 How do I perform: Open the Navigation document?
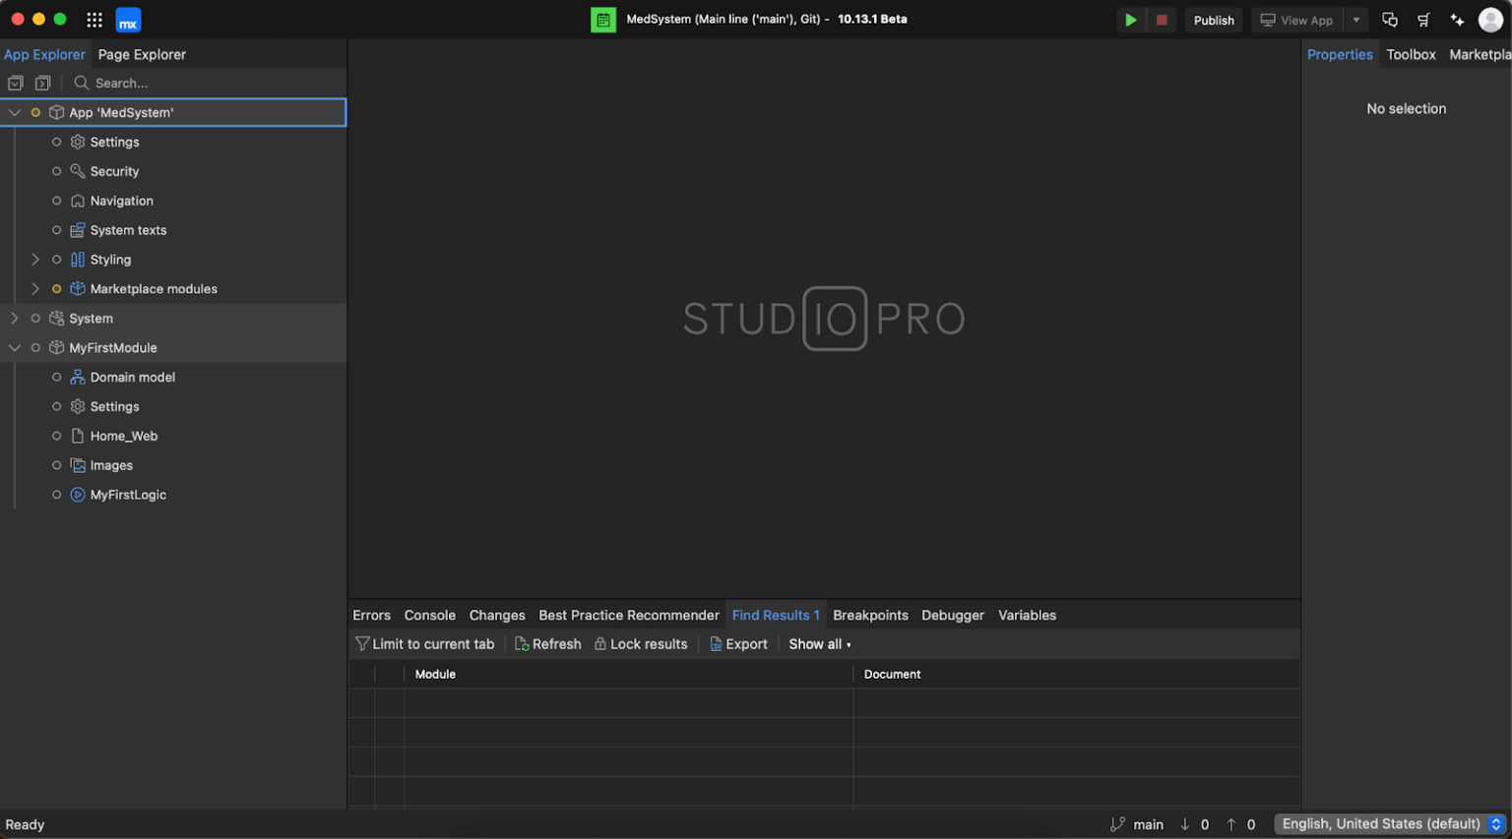[x=121, y=200]
